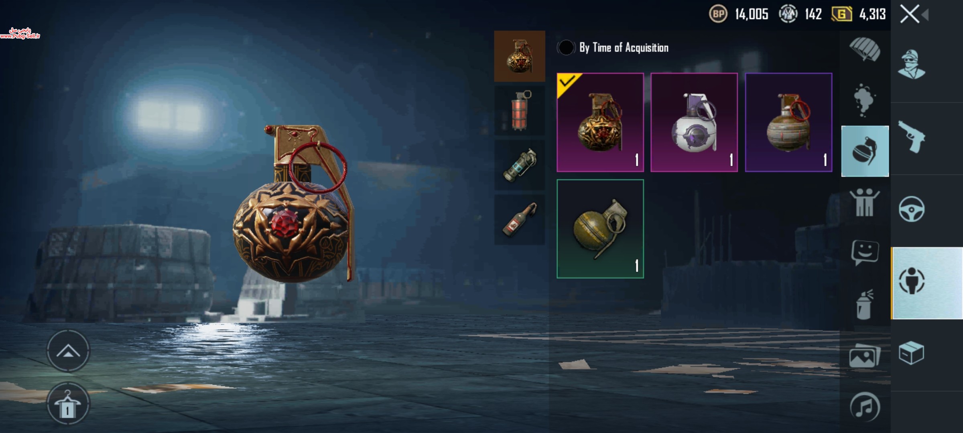Screen dimensions: 963x433
Task: Open the firearm skins pistol tab
Action: pos(912,137)
